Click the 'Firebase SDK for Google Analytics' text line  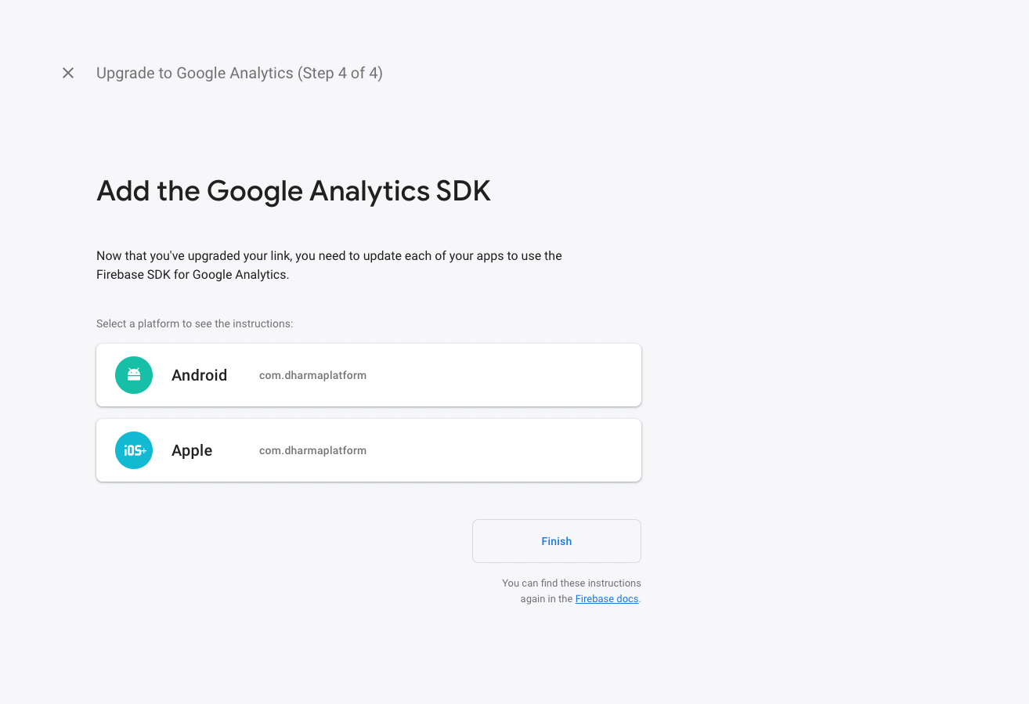coord(193,275)
